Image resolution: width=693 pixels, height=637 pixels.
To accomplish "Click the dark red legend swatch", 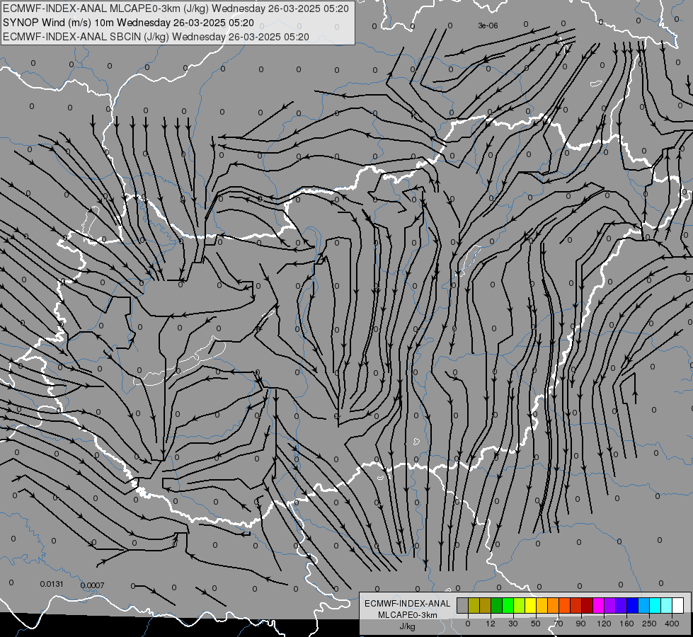I will [x=588, y=605].
